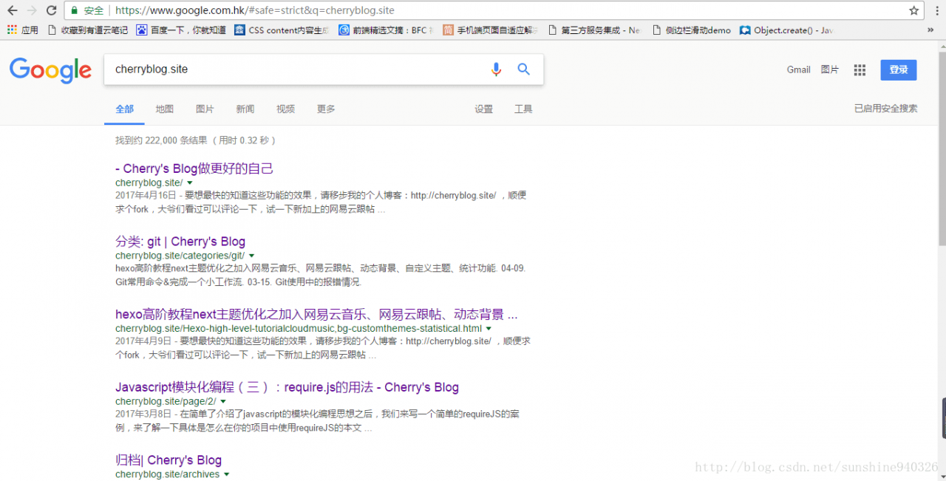Select the 全部 search tab
Screen dimensions: 946x481
pos(124,109)
